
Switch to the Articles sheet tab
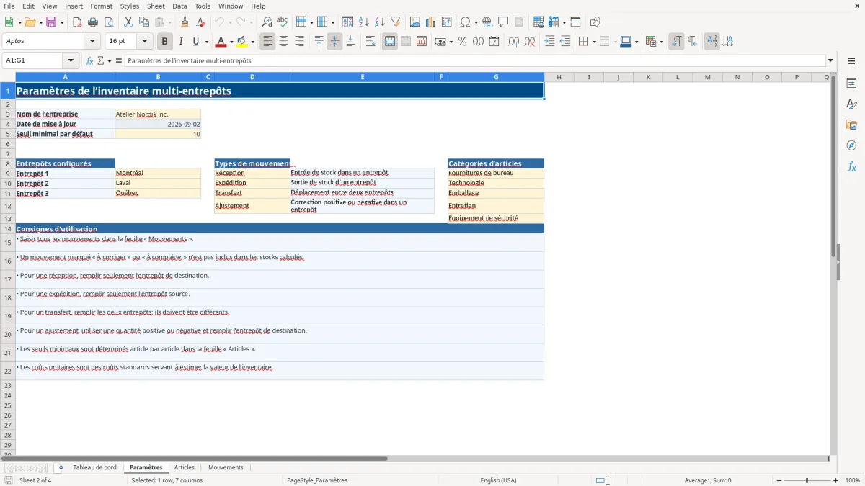[x=185, y=467]
